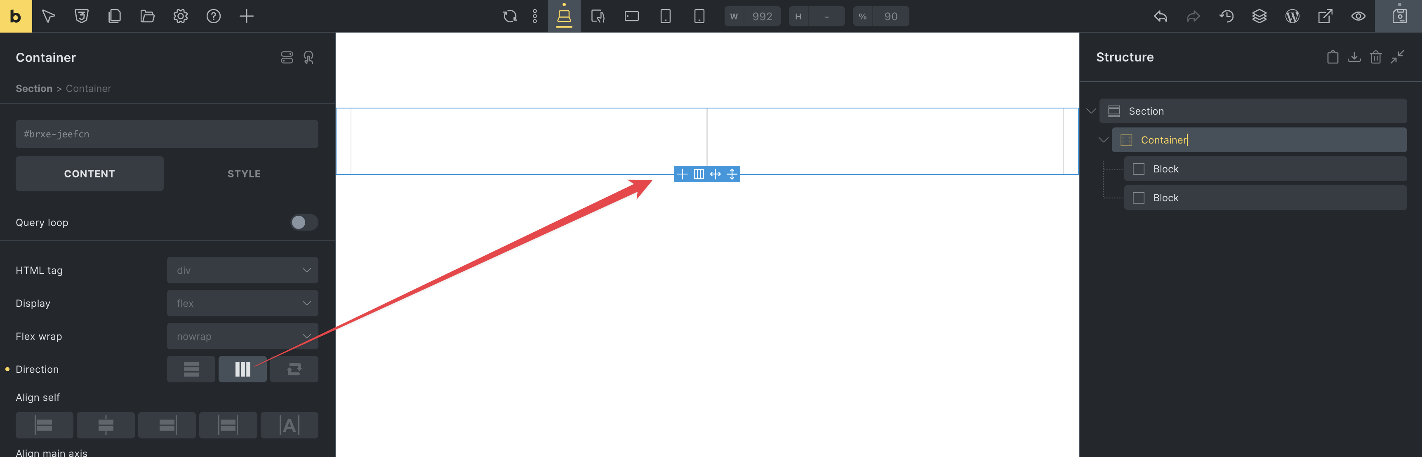The height and width of the screenshot is (457, 1422).
Task: Open the templates folder icon
Action: (147, 16)
